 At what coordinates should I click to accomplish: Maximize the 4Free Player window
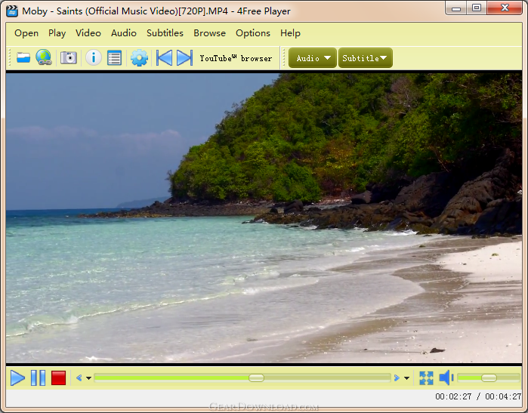click(477, 8)
